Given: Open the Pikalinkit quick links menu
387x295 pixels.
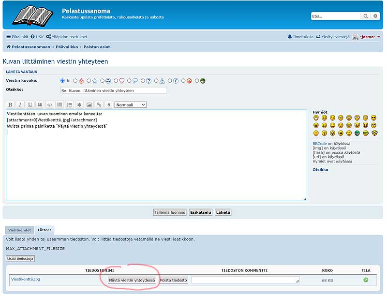Looking at the screenshot, I should 17,37.
